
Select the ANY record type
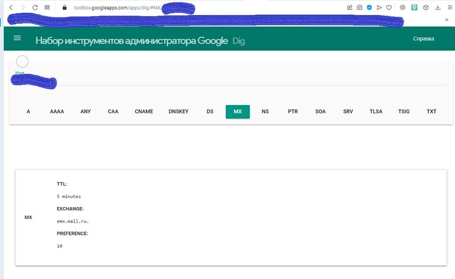(x=86, y=112)
